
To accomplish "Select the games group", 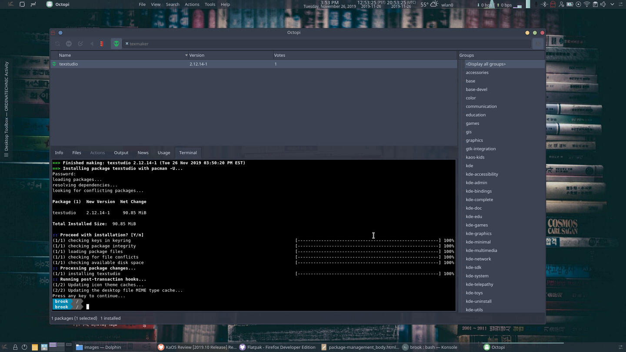I will 473,123.
